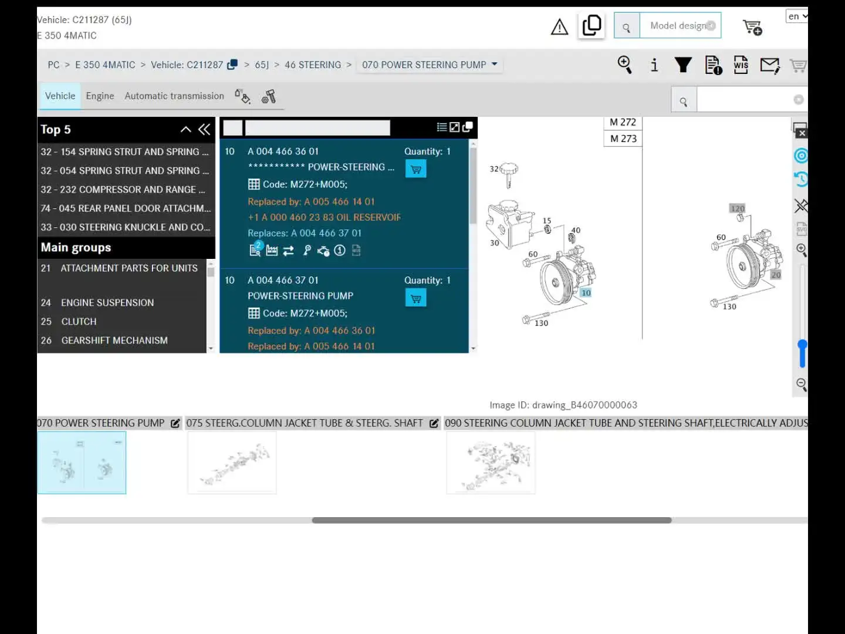
Task: Click the factory icon under first part
Action: [272, 251]
